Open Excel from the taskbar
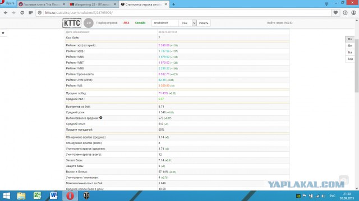The image size is (359, 201). pos(37,196)
